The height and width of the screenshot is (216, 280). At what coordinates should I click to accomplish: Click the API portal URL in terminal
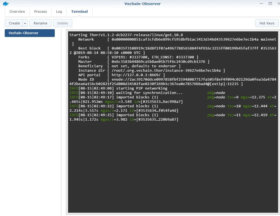click(138, 75)
